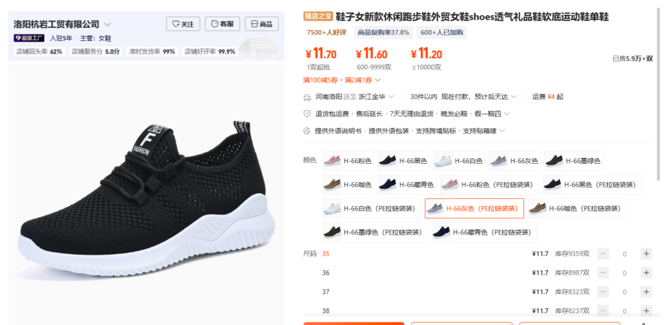Select H-66黑色 color variant
The image size is (666, 325).
pos(403,161)
